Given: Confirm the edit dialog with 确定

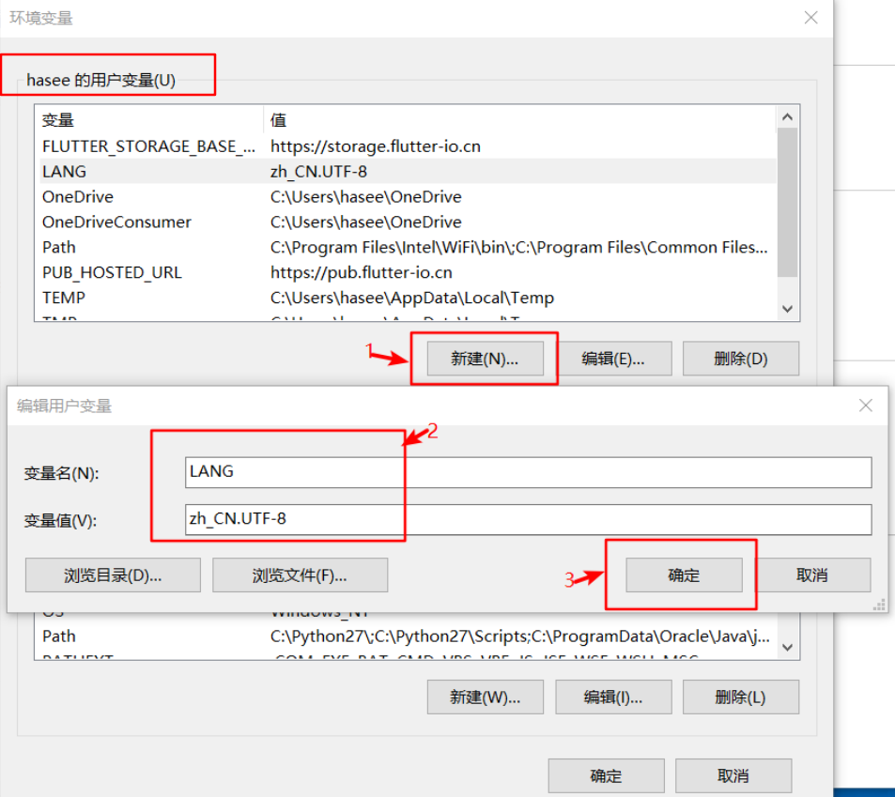Looking at the screenshot, I should 681,575.
